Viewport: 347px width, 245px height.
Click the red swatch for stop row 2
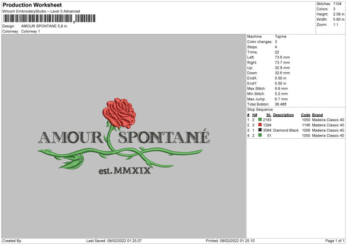[x=260, y=125]
